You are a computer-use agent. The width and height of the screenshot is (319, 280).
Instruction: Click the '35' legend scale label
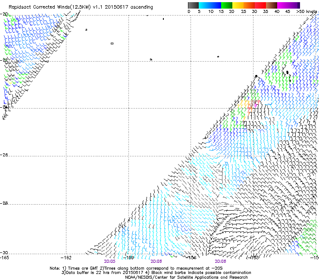[266, 12]
